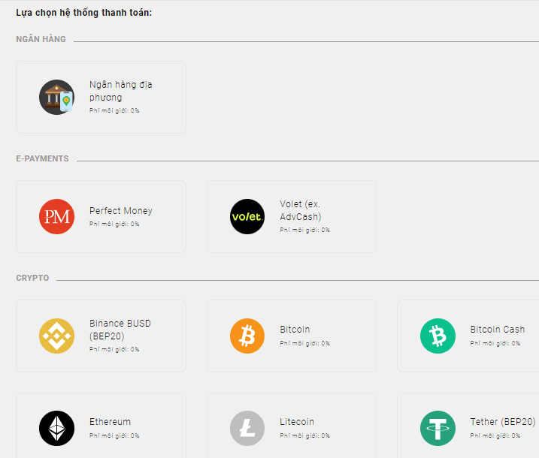Select Binance BUSD (BEP20) label
The width and height of the screenshot is (539, 458).
point(120,330)
